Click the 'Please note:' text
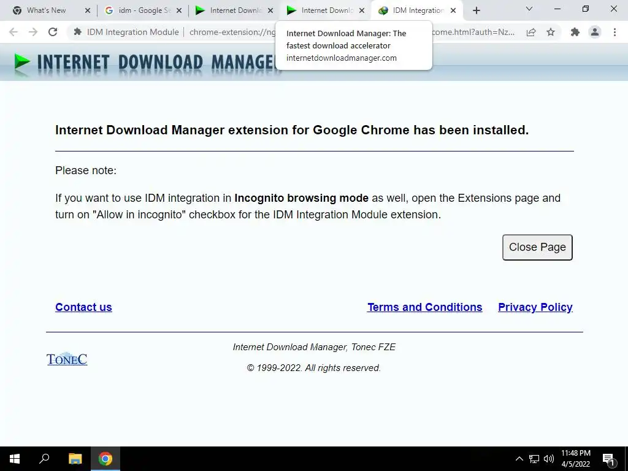Viewport: 628px width, 471px height. [86, 170]
